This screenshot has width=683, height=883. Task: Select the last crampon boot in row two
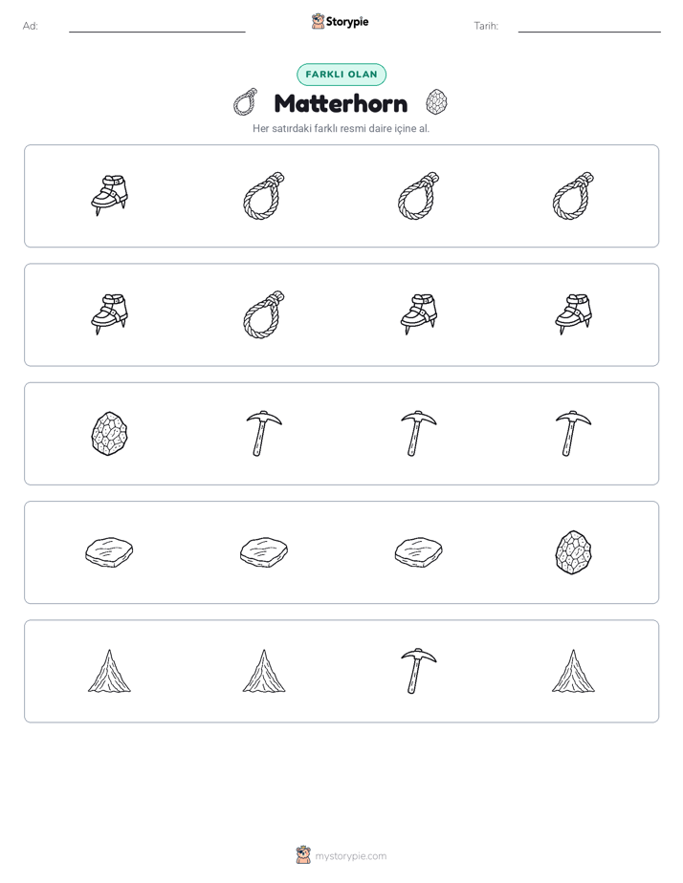(x=573, y=314)
